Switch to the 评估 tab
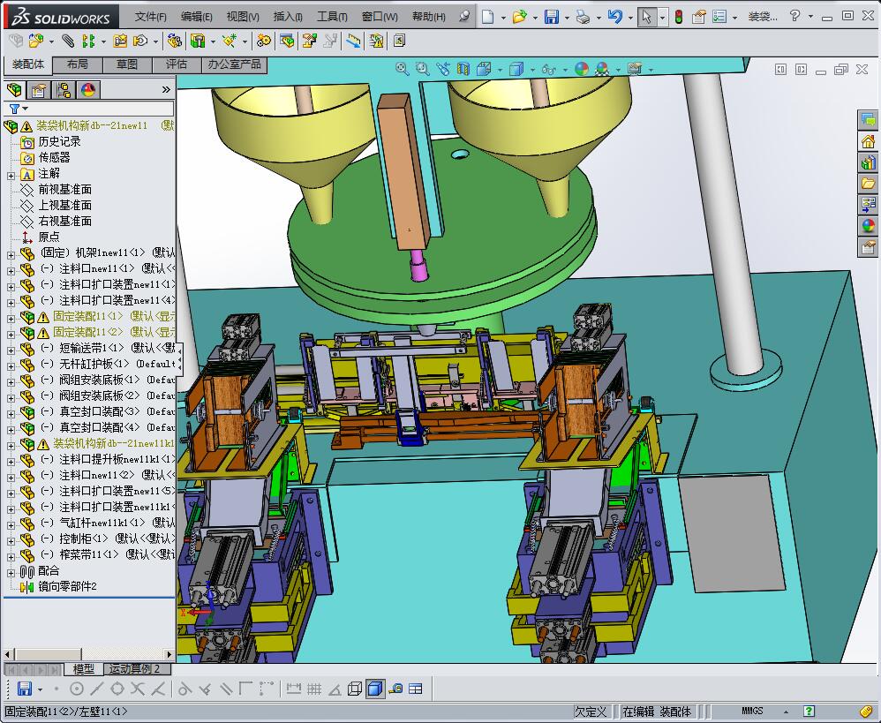The height and width of the screenshot is (723, 881). pos(177,64)
